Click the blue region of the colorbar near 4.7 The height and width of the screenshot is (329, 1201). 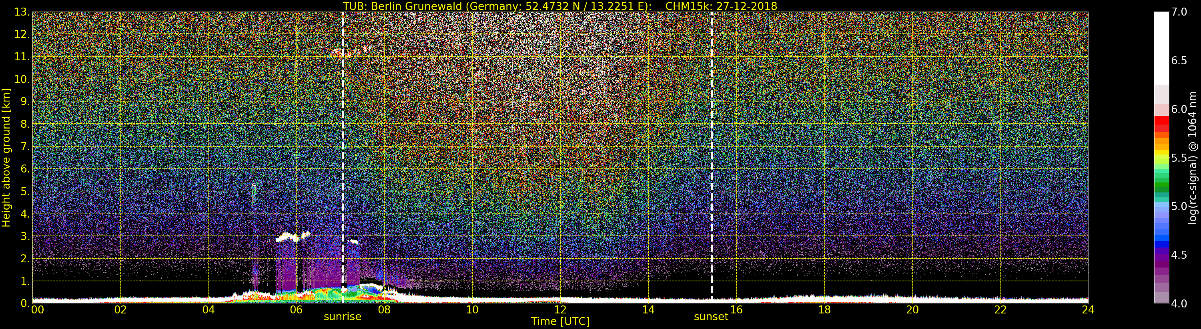point(1161,235)
